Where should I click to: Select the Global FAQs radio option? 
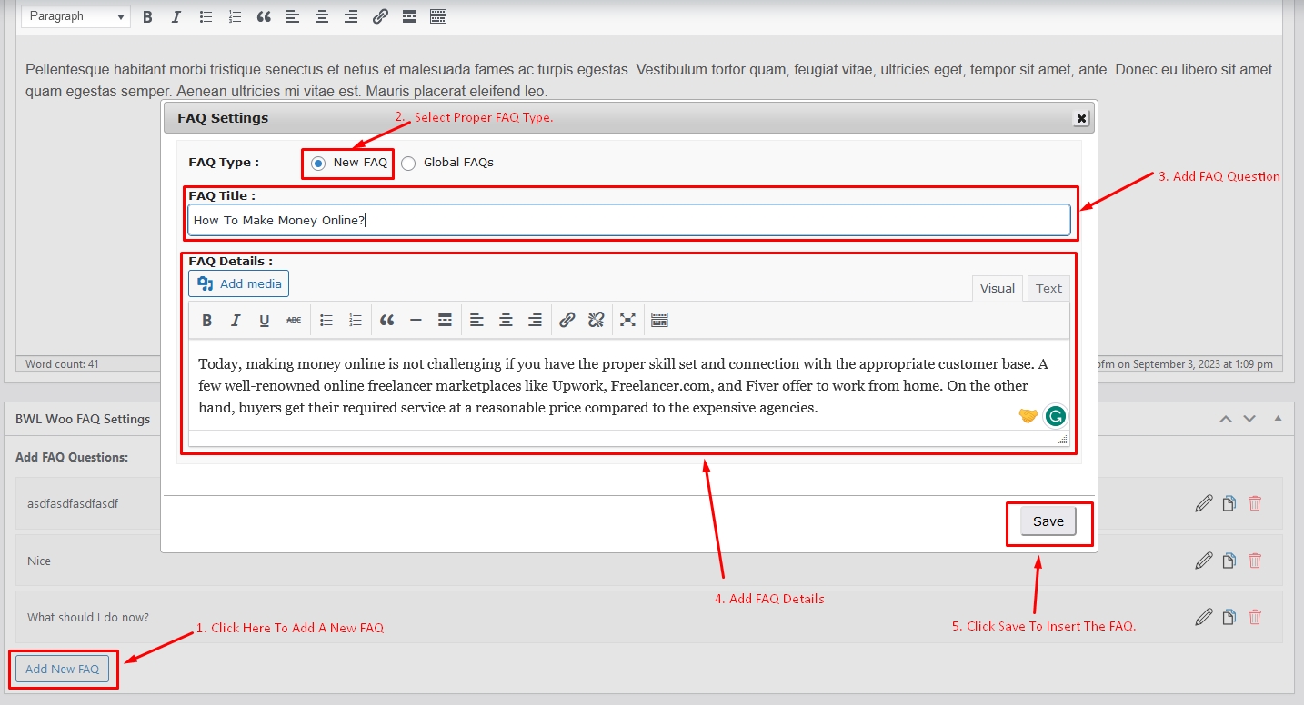[408, 164]
